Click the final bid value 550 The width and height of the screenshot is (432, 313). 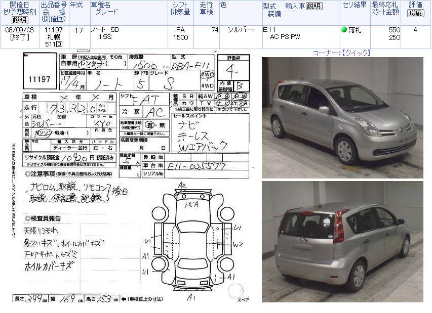pyautogui.click(x=395, y=30)
